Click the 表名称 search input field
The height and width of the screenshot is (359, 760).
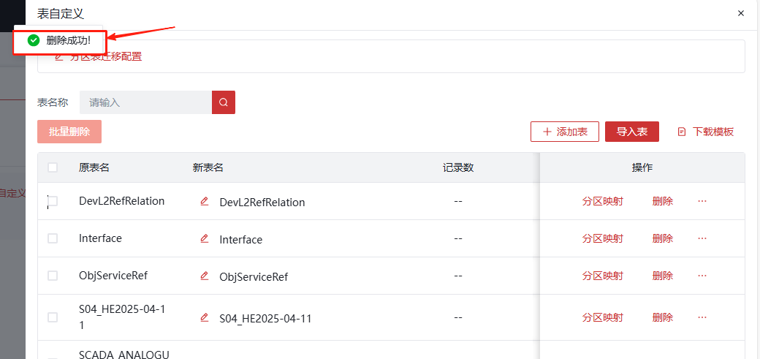tap(146, 102)
